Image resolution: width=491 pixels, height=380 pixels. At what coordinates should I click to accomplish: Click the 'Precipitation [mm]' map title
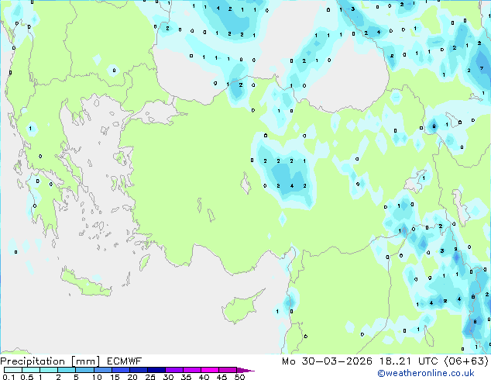pyautogui.click(x=50, y=361)
